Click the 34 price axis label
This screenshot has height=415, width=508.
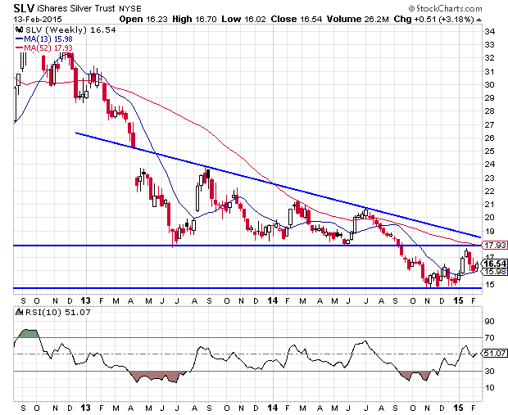coord(489,31)
